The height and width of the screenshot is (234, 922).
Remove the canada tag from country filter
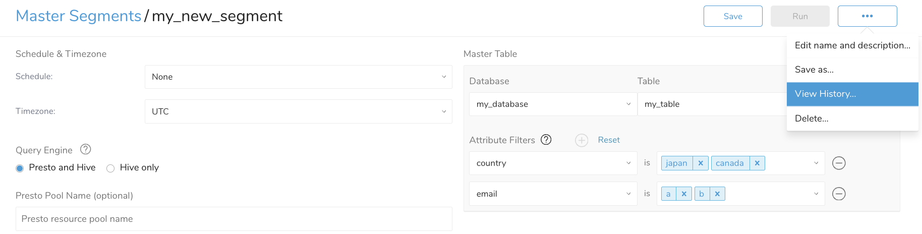point(757,163)
